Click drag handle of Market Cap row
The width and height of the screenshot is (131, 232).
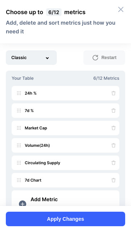point(19,128)
